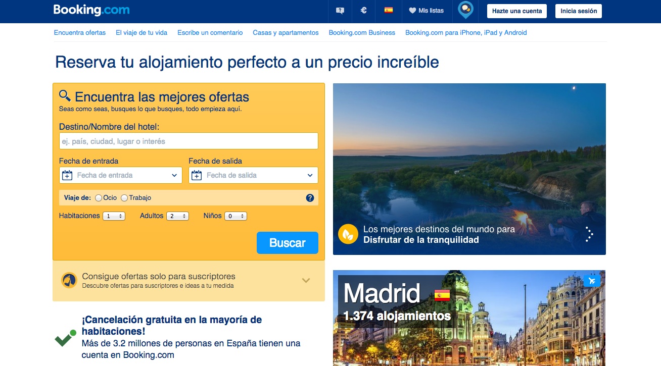Click the magnifying glass search icon
This screenshot has width=661, height=366.
(x=65, y=95)
